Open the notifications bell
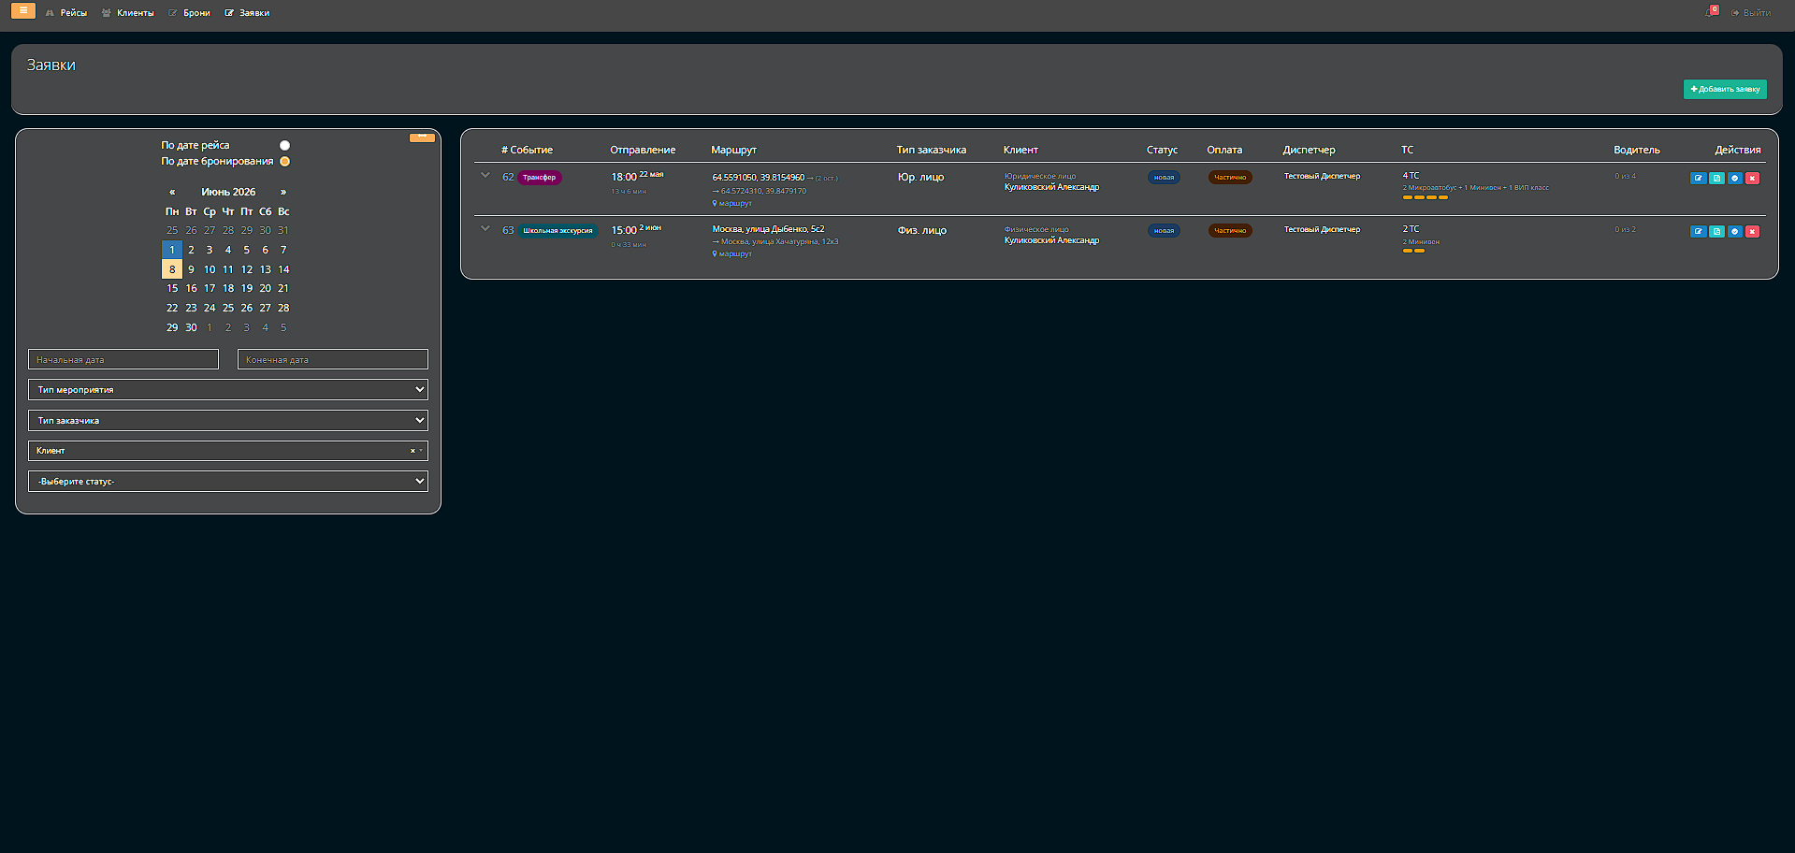The width and height of the screenshot is (1795, 853). click(x=1711, y=12)
